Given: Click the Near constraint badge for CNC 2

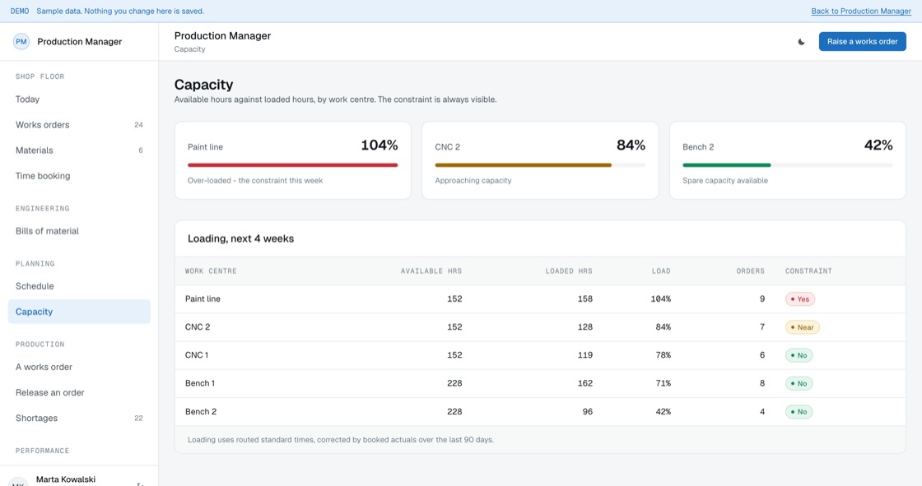Looking at the screenshot, I should pyautogui.click(x=802, y=327).
